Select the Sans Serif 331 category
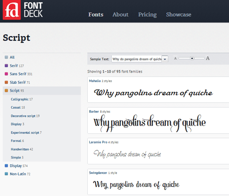This screenshot has height=196, width=229. point(21,74)
